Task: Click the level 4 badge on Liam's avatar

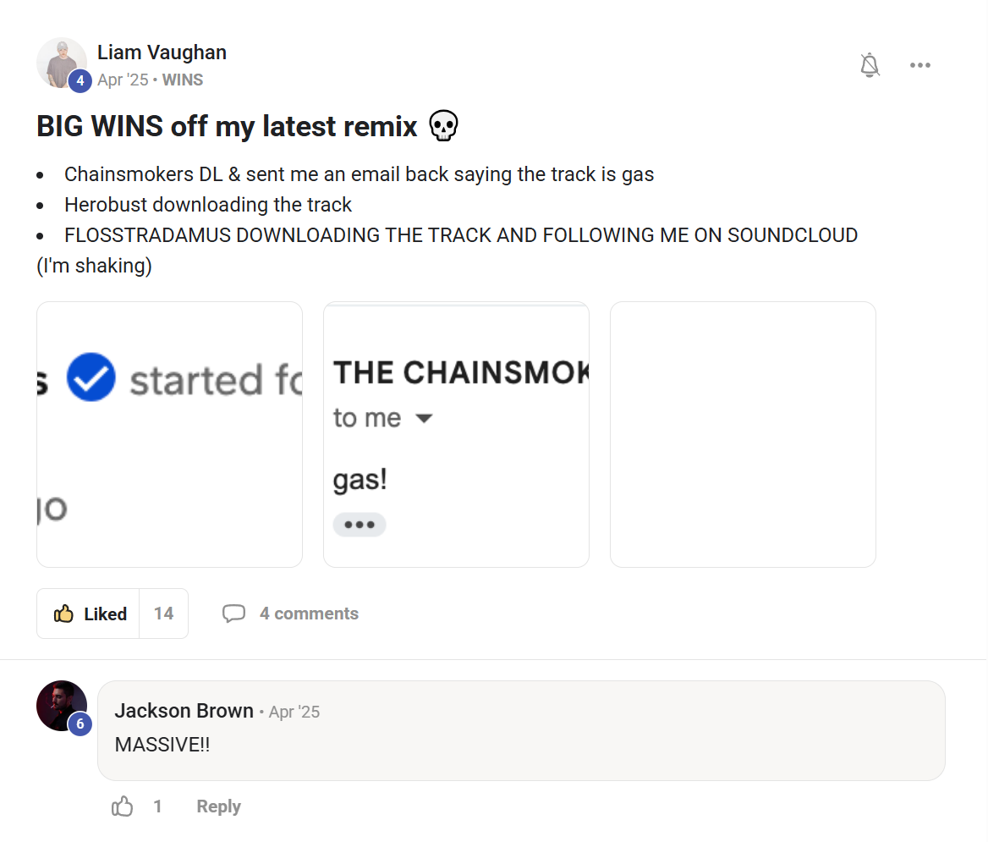Action: (x=80, y=81)
